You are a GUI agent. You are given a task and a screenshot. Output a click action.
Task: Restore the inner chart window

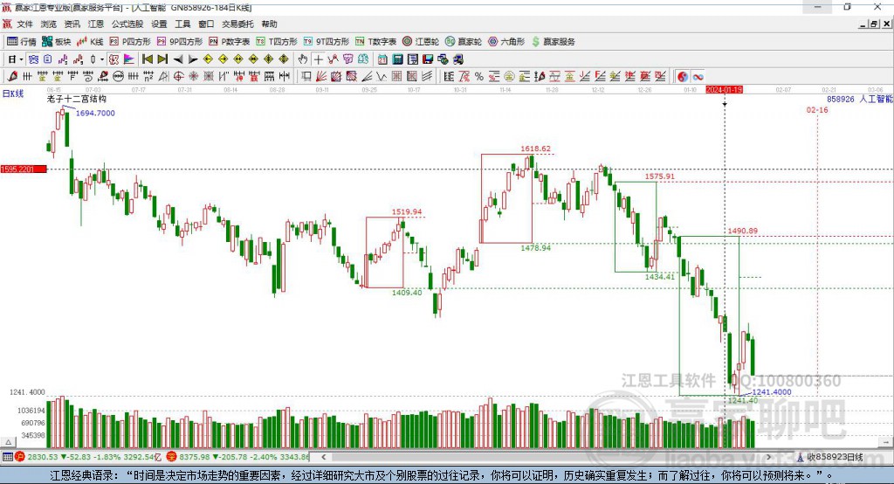[875, 24]
